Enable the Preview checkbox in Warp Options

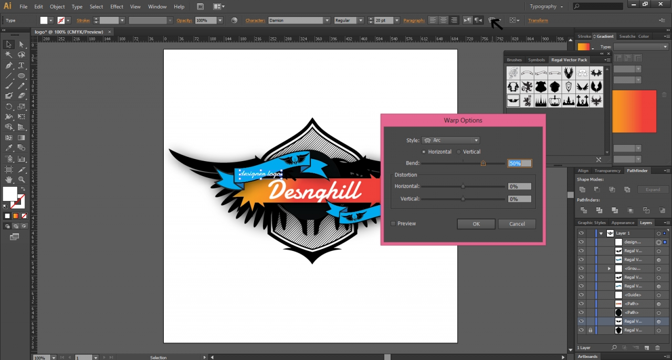click(x=393, y=224)
